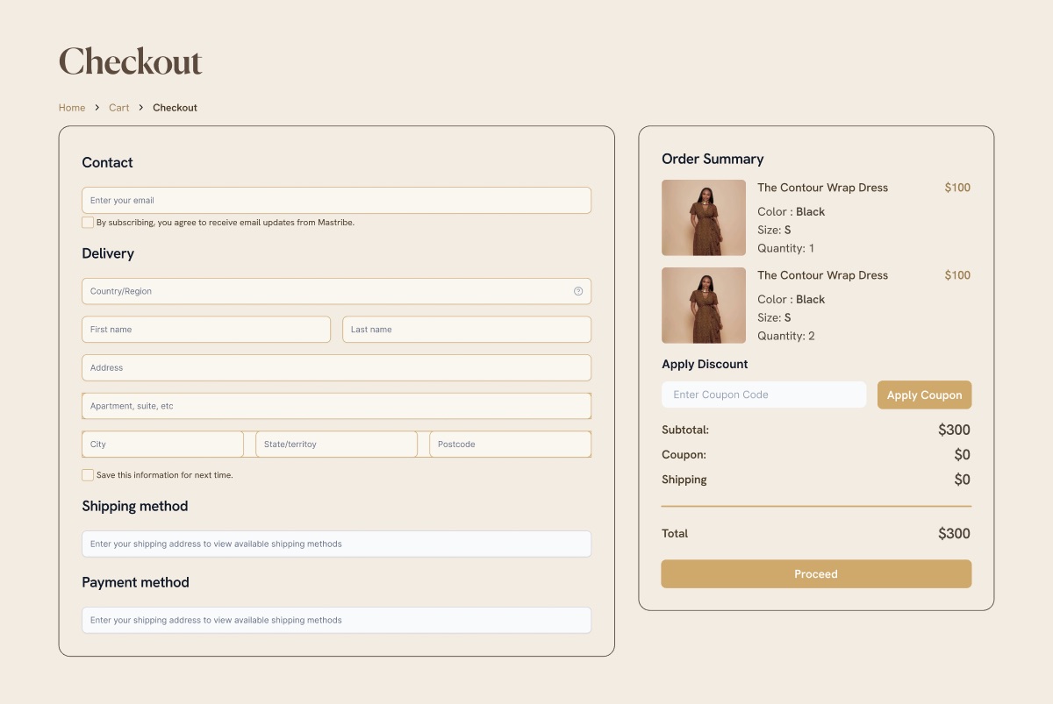Click the 'Apply Discount' heading
The height and width of the screenshot is (704, 1053).
[x=705, y=364]
